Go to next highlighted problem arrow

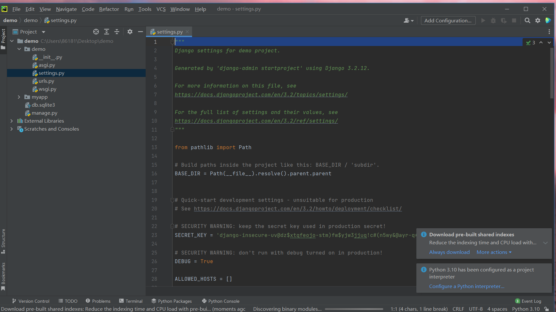[x=549, y=42]
